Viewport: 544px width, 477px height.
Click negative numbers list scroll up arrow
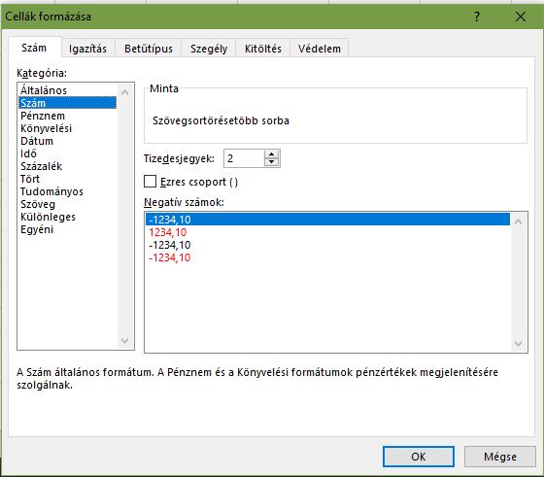pyautogui.click(x=519, y=221)
